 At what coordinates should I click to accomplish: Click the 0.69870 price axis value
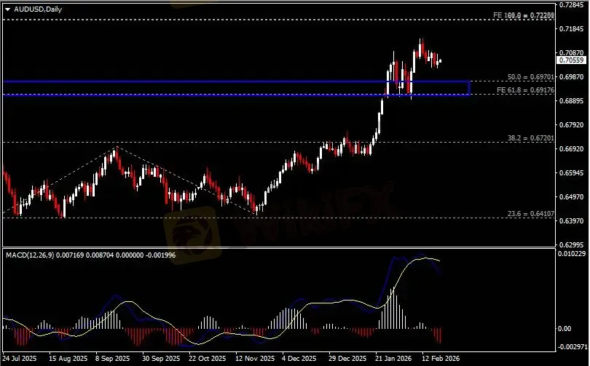(x=571, y=77)
